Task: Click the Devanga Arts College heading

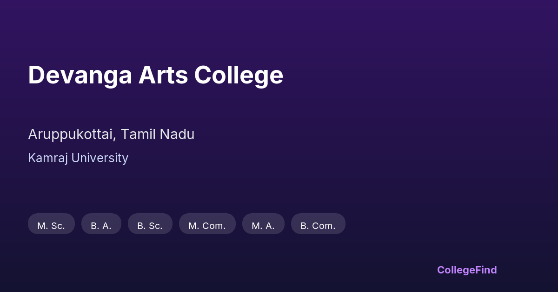Action: point(155,75)
